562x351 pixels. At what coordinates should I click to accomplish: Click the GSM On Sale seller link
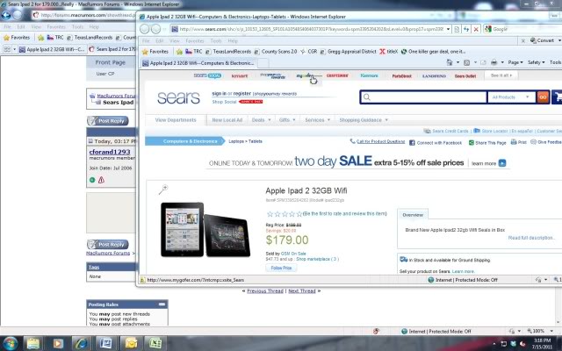(x=293, y=254)
